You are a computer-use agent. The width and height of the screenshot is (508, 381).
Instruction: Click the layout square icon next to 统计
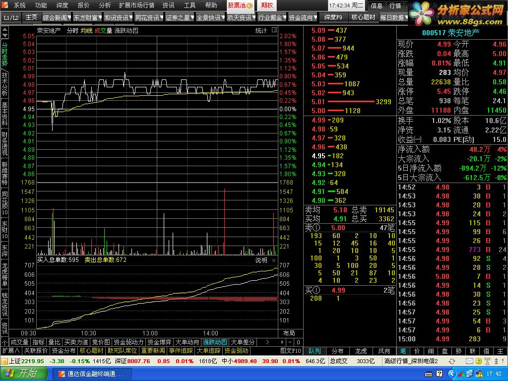274,30
